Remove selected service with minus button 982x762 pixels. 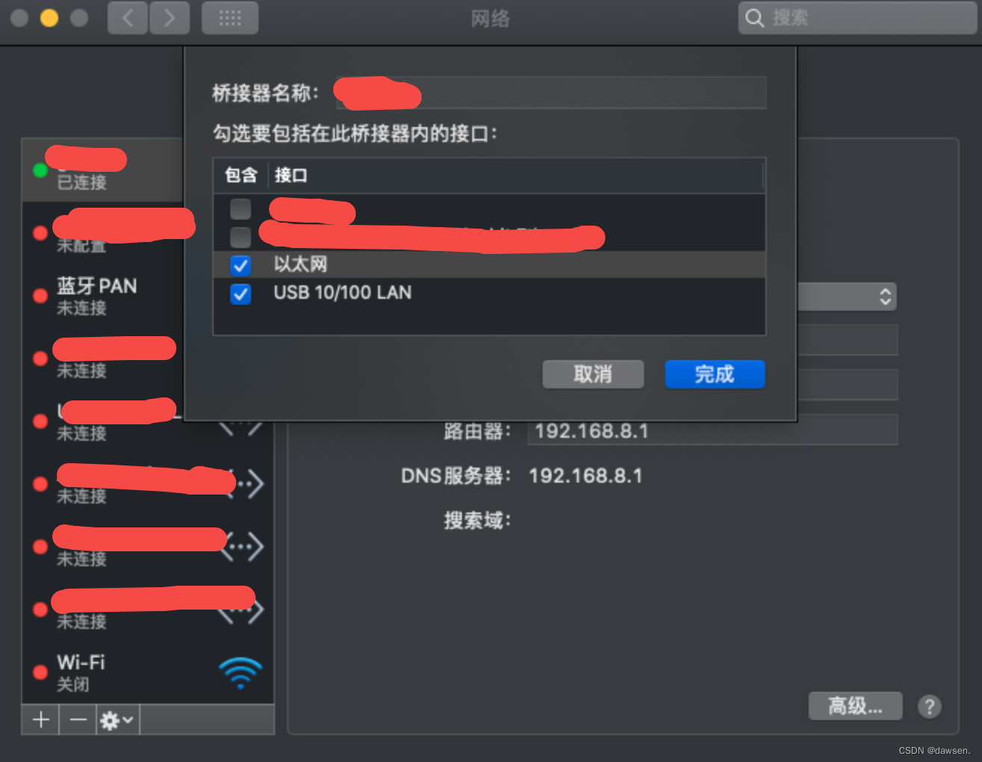point(78,719)
